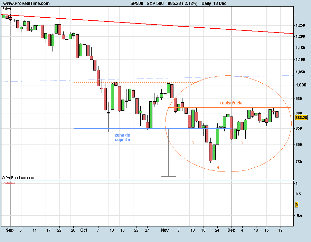
Task: Click the 'resistência' annotation label
Action: tap(231, 103)
